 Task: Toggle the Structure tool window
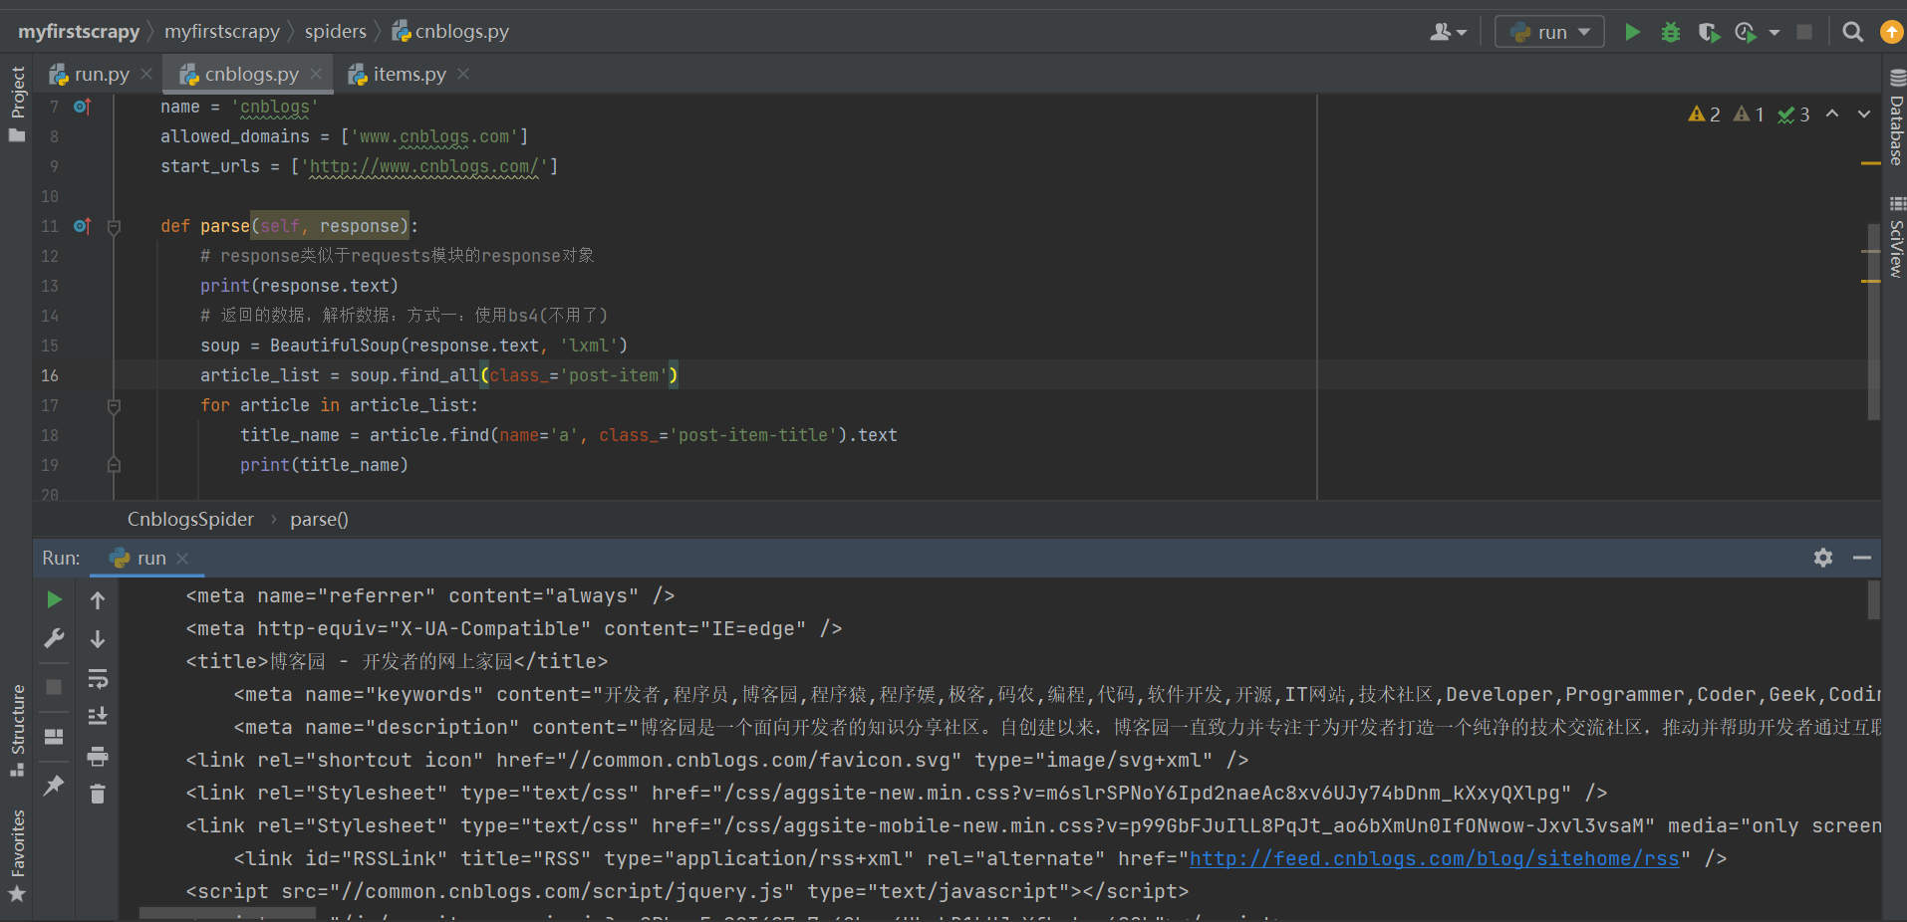[x=17, y=729]
